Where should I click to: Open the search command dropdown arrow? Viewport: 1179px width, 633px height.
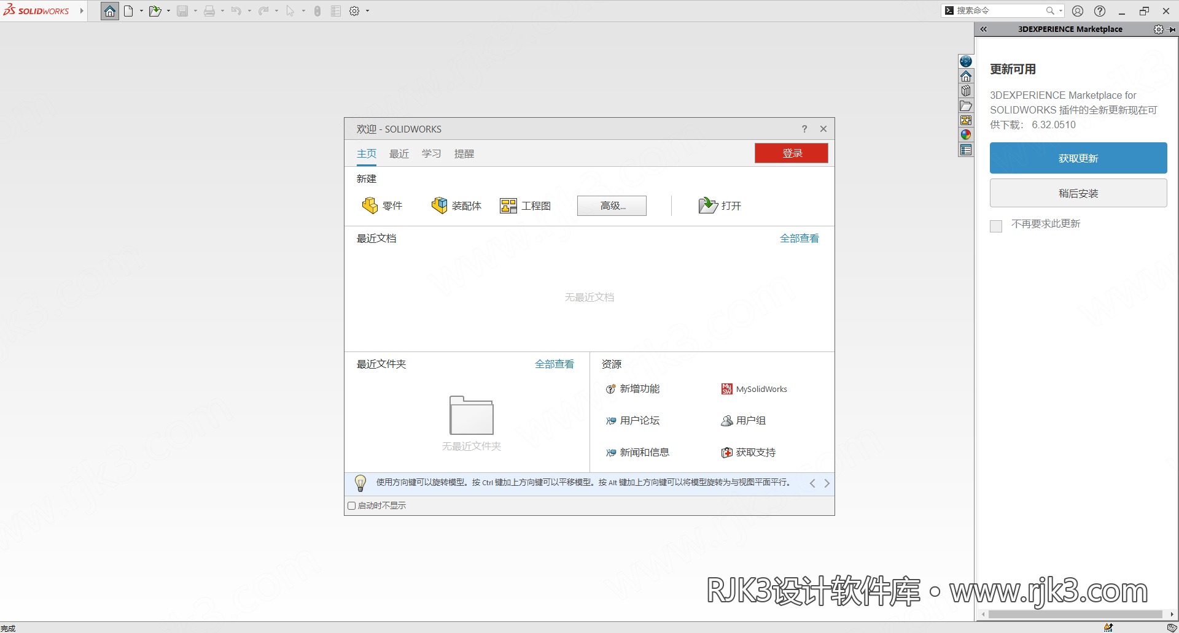1060,11
